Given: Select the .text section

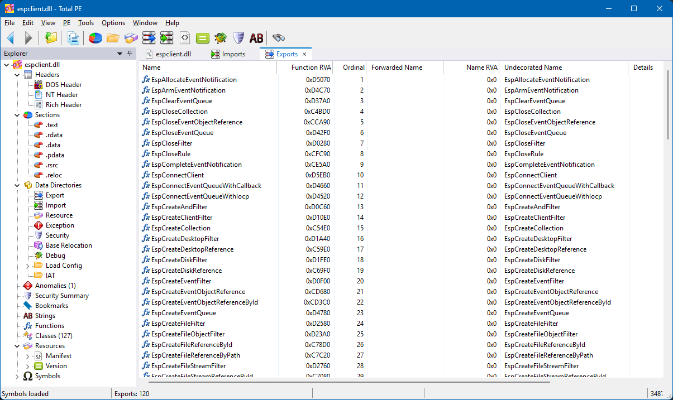Looking at the screenshot, I should (52, 125).
